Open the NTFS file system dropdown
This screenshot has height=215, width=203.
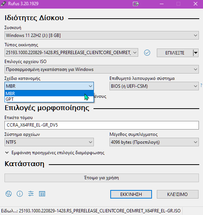[x=49, y=142]
